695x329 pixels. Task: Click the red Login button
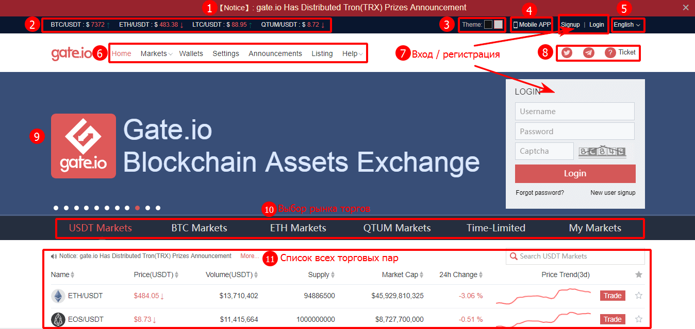coord(575,174)
